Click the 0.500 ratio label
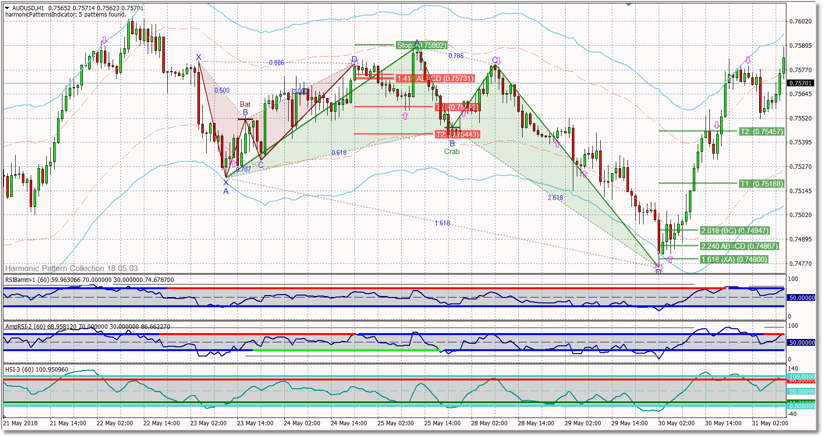The image size is (823, 437). [222, 90]
